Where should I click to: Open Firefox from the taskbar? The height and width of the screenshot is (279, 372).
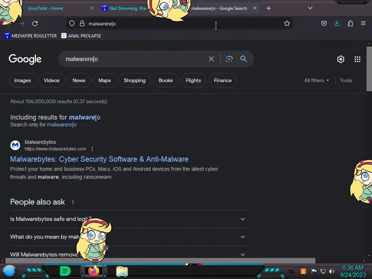click(94, 271)
